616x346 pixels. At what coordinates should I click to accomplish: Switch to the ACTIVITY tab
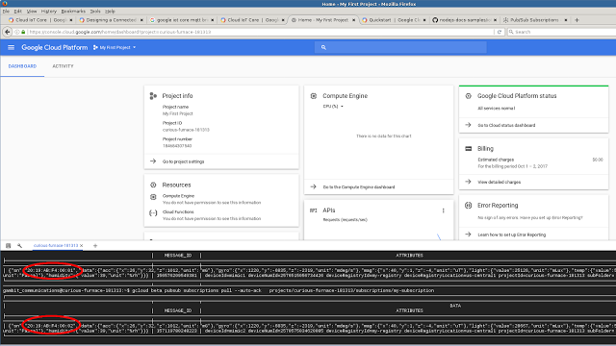coord(63,66)
